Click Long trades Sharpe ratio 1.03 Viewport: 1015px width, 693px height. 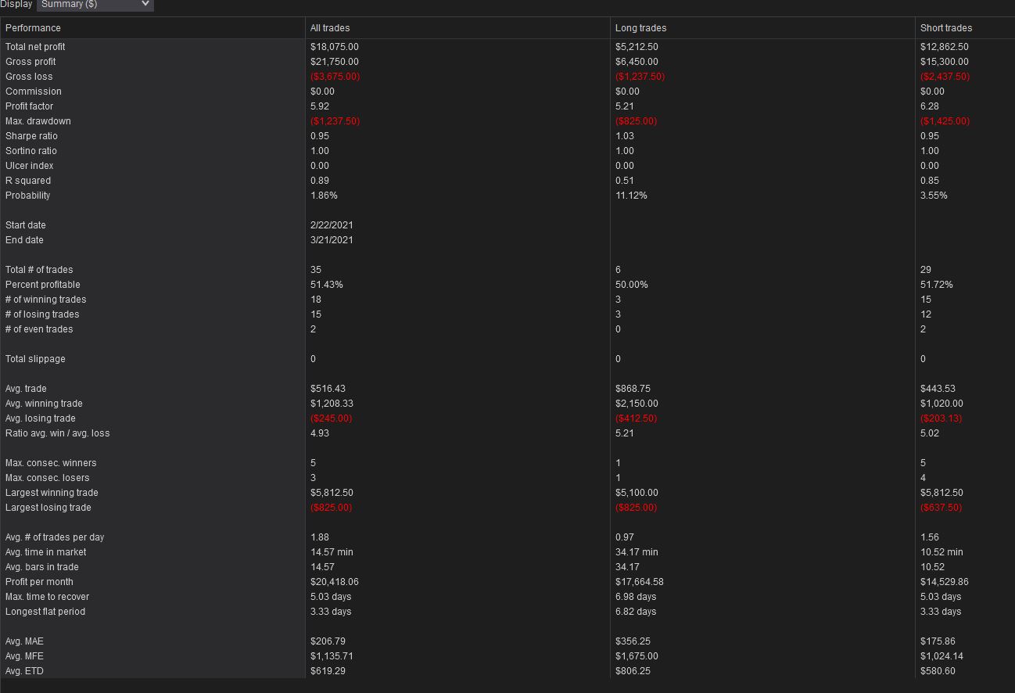click(x=625, y=136)
